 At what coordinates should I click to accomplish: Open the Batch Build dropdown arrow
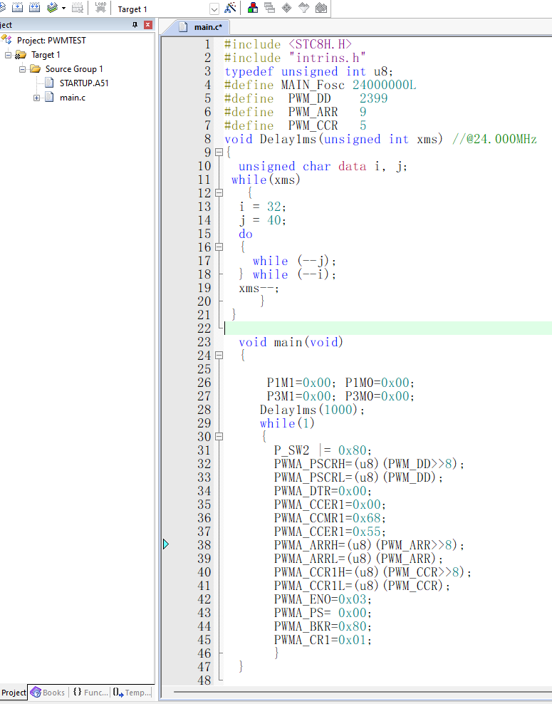coord(63,8)
